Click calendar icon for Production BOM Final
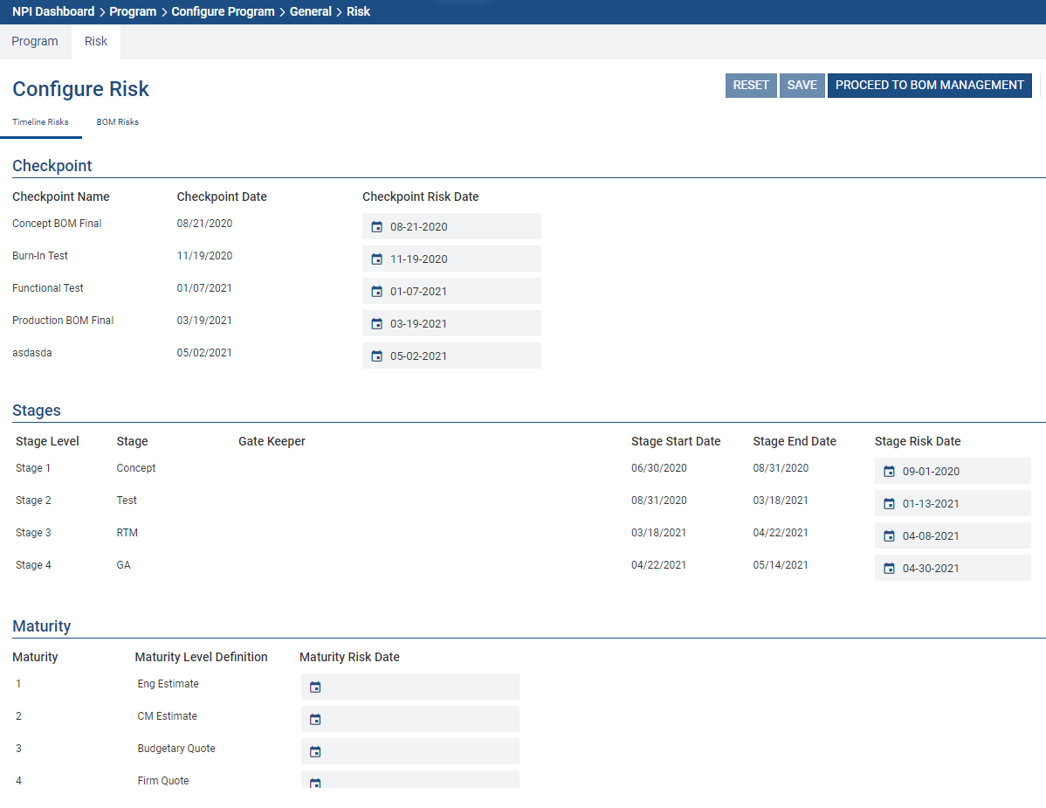The image size is (1046, 808). [376, 324]
